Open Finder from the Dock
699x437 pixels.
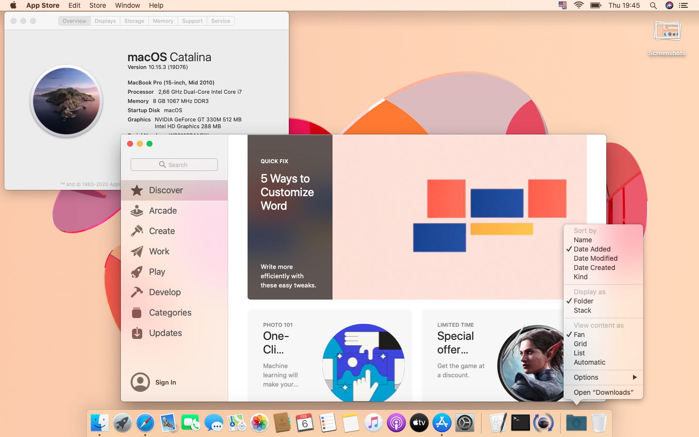tap(100, 423)
